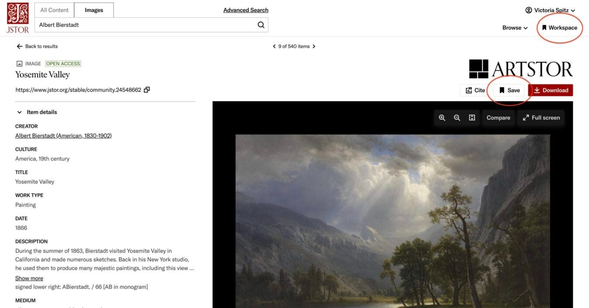Go to the previous item
This screenshot has height=308, width=589.
pyautogui.click(x=274, y=46)
